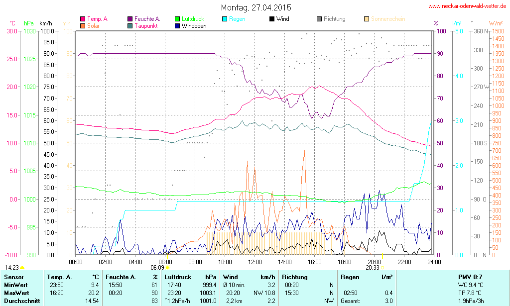Click the 12:00 time axis label
Image resolution: width=510 pixels, height=306 pixels.
[255, 262]
